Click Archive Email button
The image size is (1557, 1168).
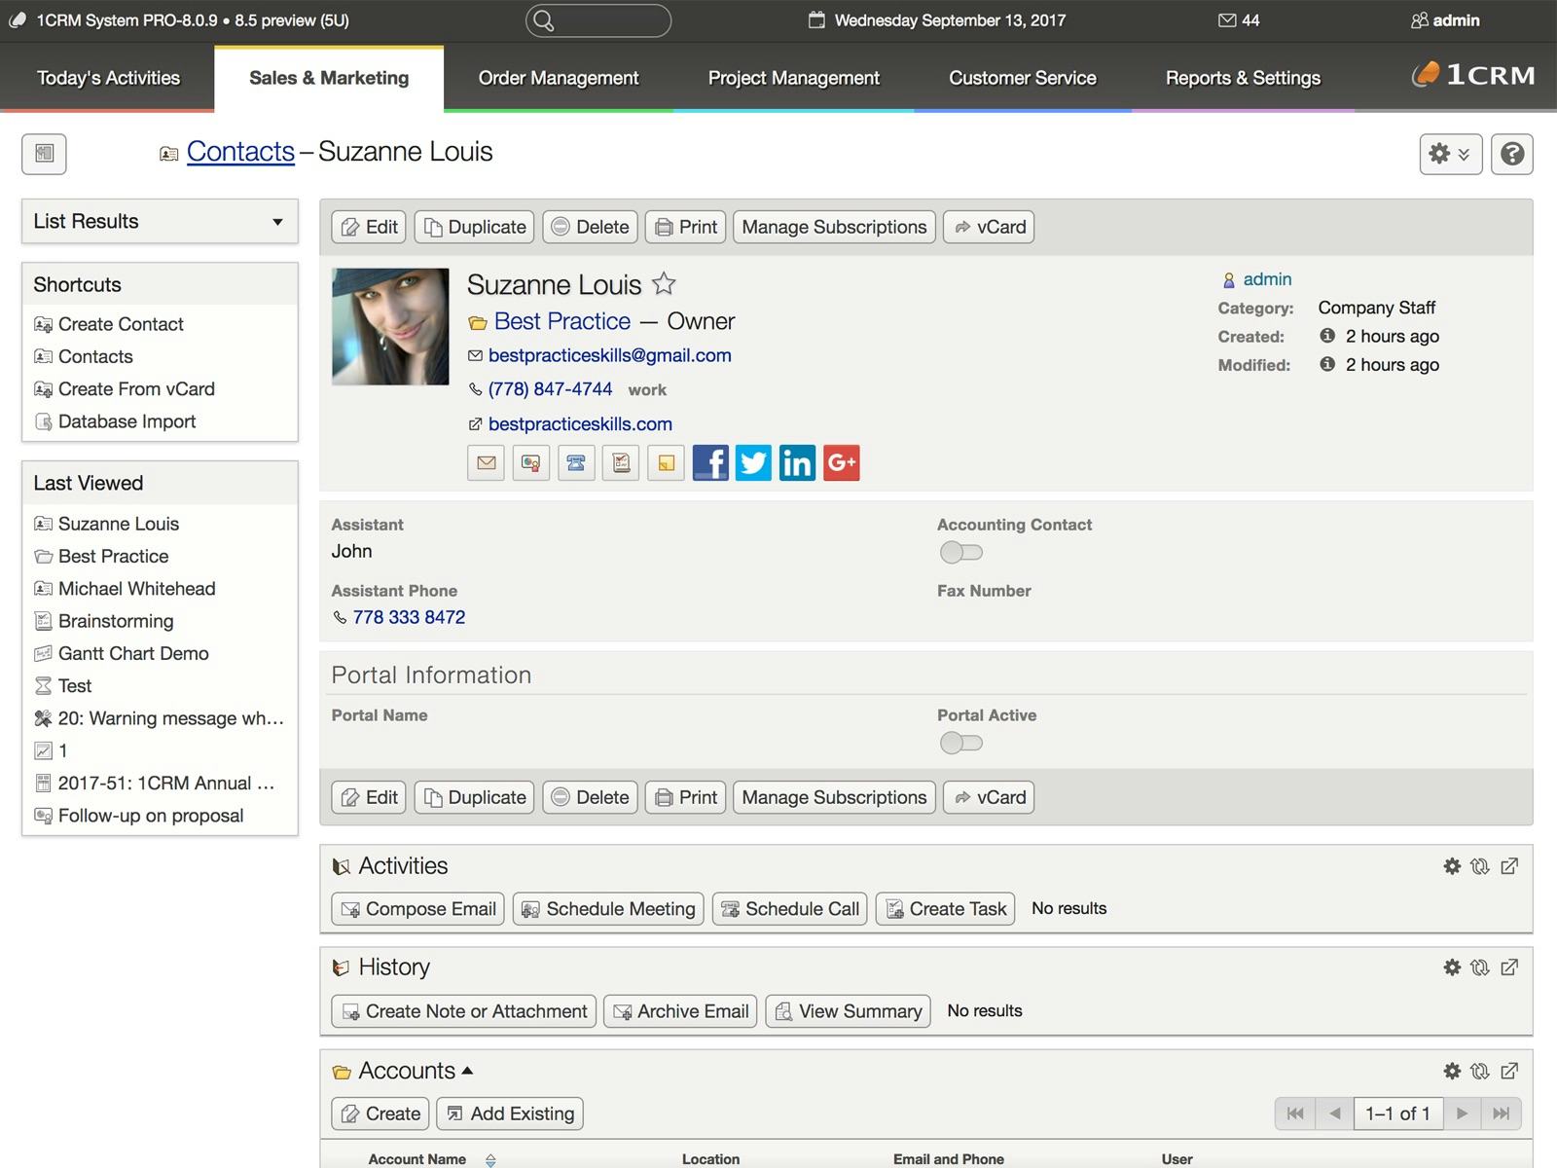tap(680, 1011)
